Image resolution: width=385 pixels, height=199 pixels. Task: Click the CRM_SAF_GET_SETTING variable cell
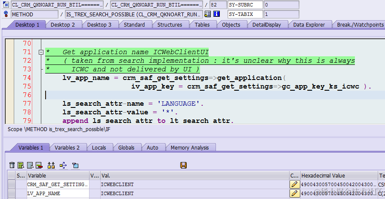pos(58,184)
